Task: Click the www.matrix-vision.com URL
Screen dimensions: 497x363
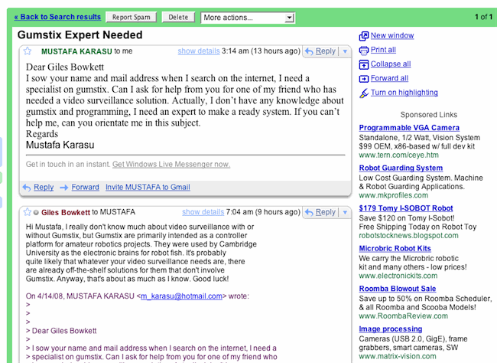Action: pos(398,356)
